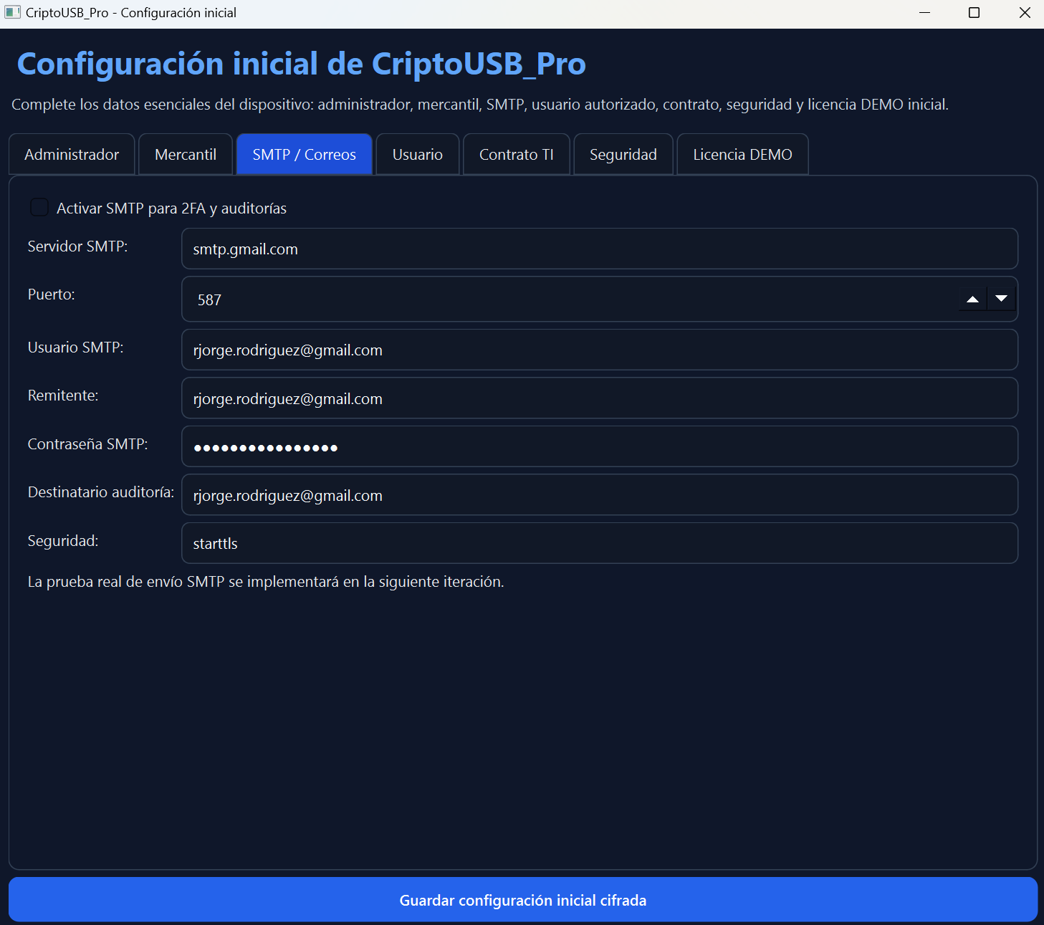Open the Licencia DEMO tab
This screenshot has height=925, width=1044.
click(x=743, y=154)
